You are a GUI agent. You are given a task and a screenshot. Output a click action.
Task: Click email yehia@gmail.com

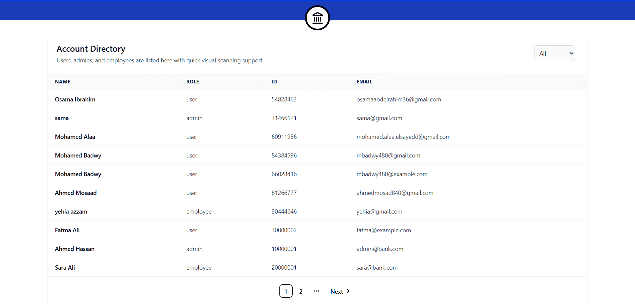tap(379, 212)
